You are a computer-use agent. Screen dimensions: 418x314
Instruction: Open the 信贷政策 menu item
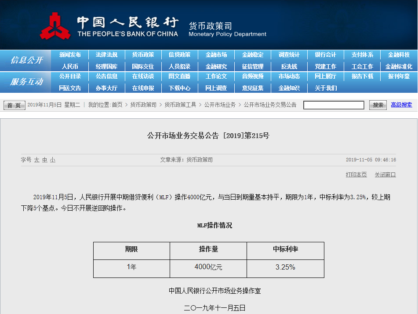click(179, 55)
